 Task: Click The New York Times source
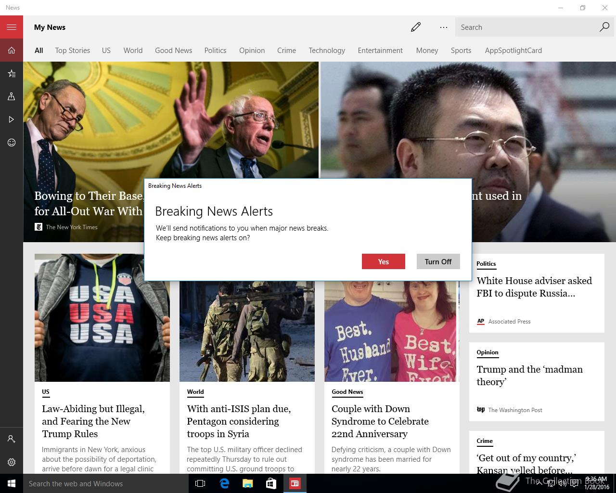[x=72, y=227]
